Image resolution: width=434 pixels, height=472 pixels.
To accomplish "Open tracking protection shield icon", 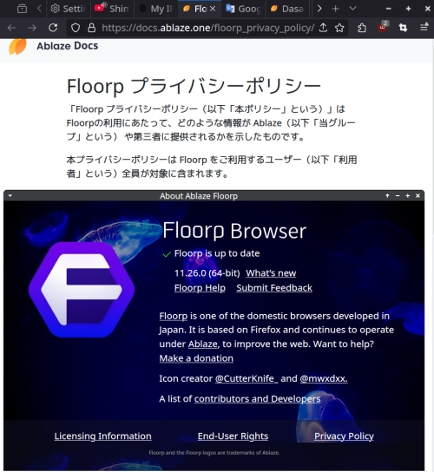I will tap(76, 28).
